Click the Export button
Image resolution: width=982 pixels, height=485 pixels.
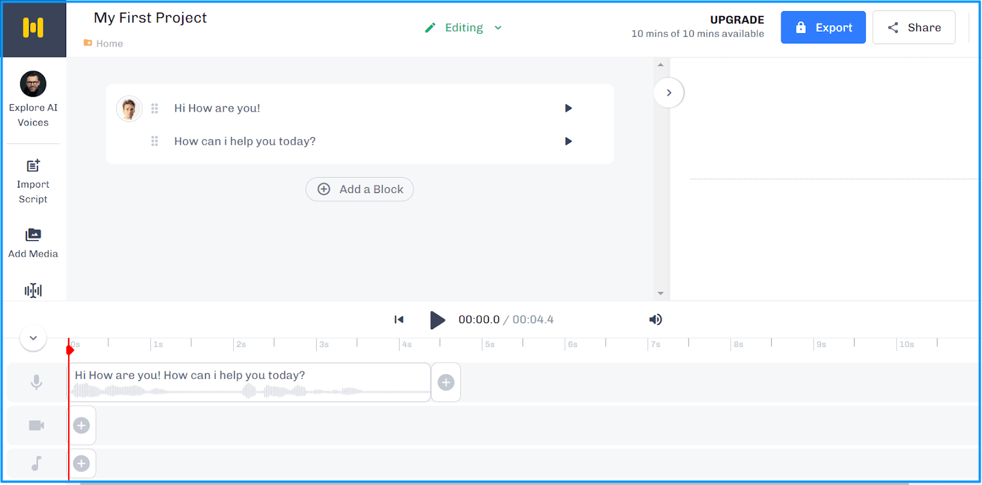pos(823,28)
